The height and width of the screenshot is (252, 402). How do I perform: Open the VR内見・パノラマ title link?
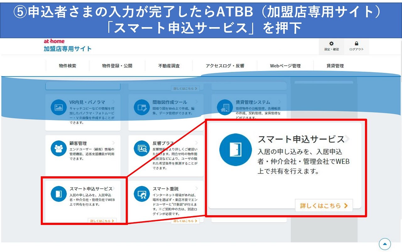[87, 102]
